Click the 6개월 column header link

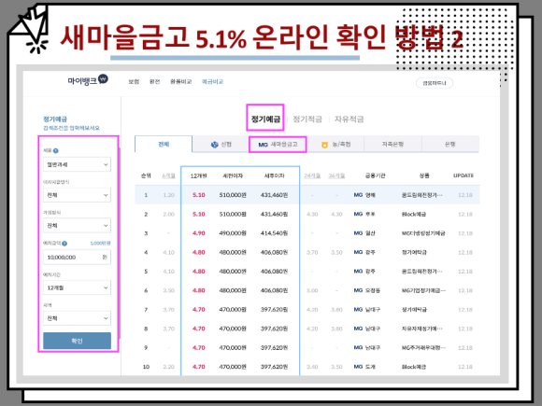(169, 175)
